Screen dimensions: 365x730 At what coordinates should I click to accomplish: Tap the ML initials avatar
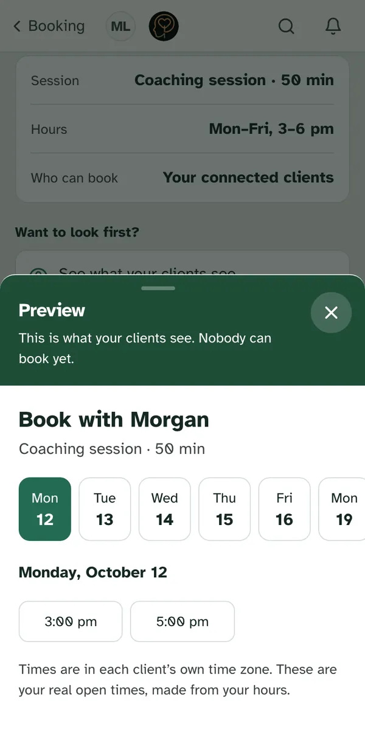[120, 27]
